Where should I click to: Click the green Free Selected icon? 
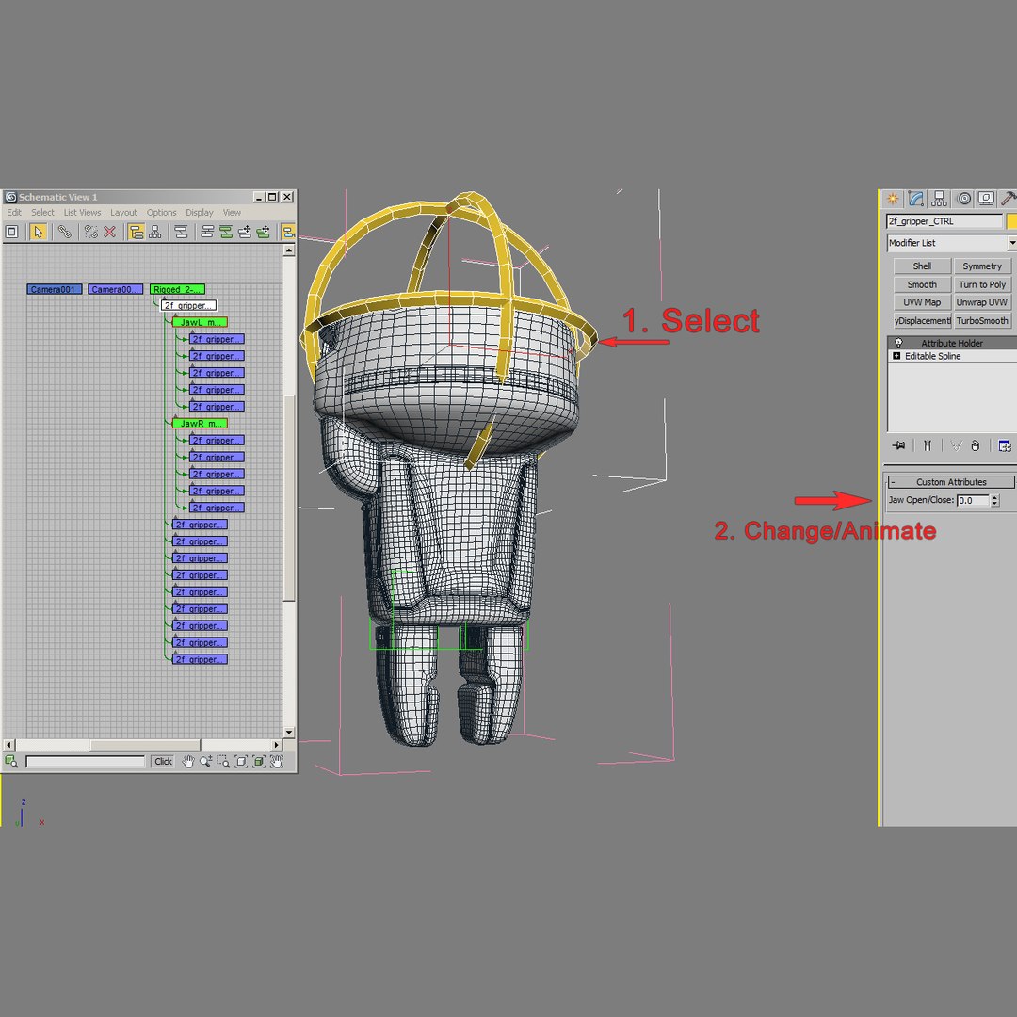click(264, 232)
